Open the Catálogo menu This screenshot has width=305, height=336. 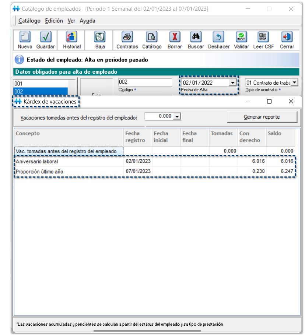point(29,21)
